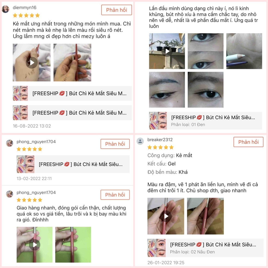Click Phản hồi on breaker2312's review
Image resolution: width=268 pixels, height=268 pixels.
pos(248,142)
